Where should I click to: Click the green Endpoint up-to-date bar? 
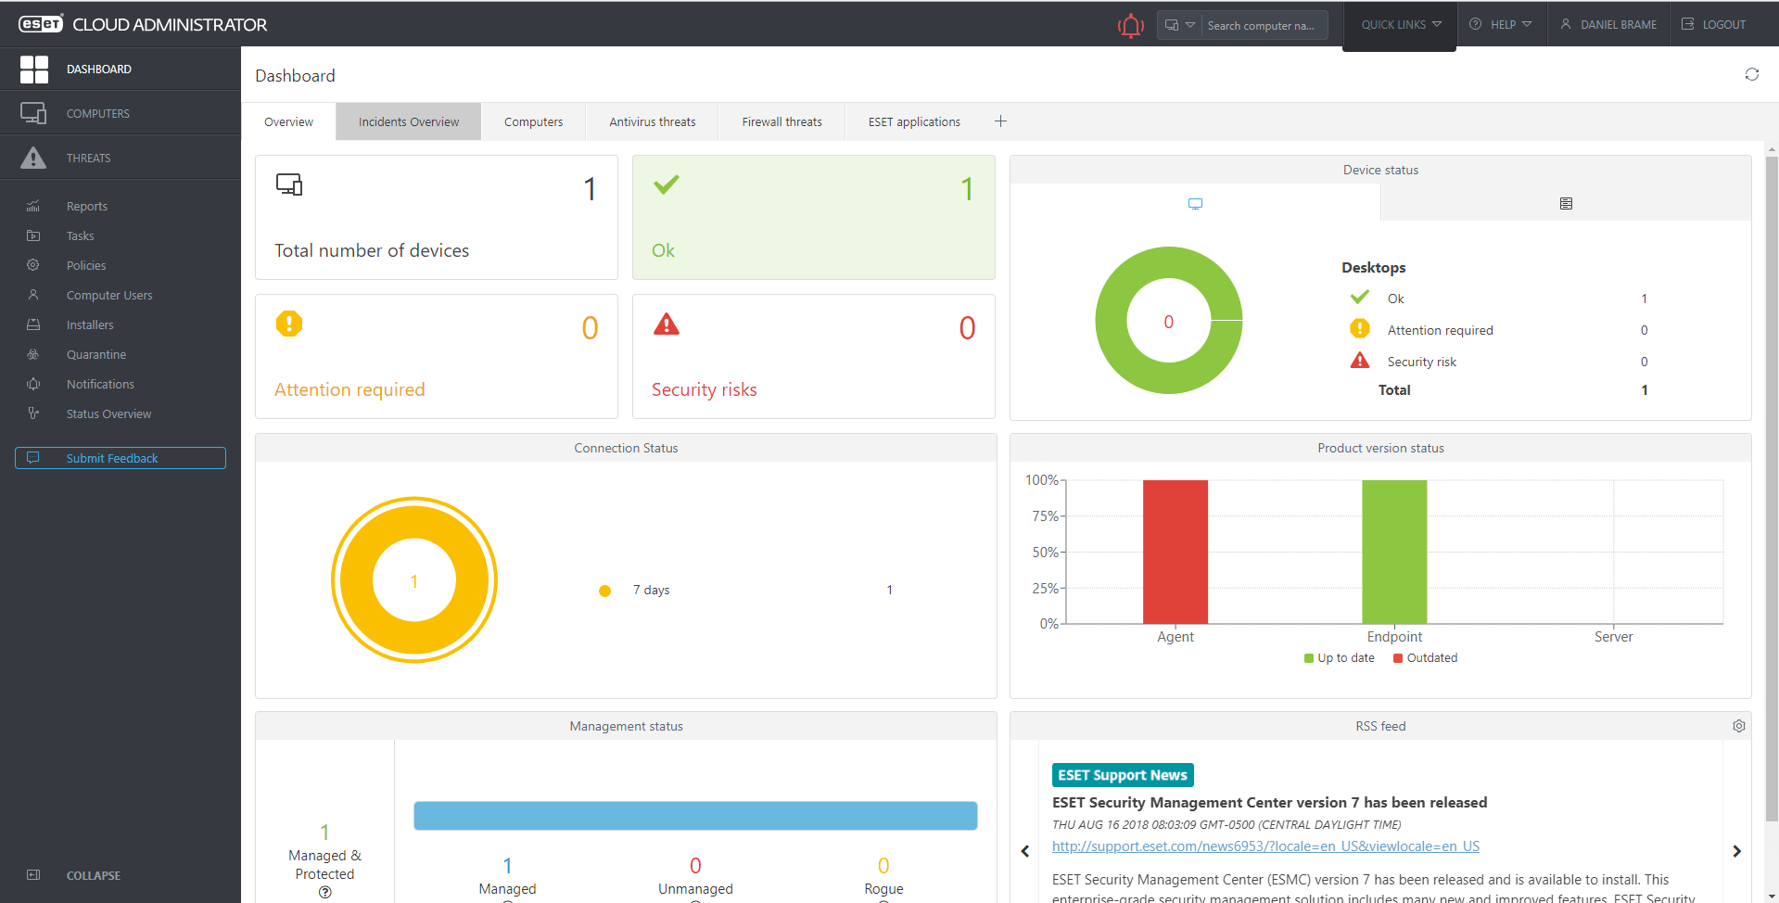[1394, 552]
